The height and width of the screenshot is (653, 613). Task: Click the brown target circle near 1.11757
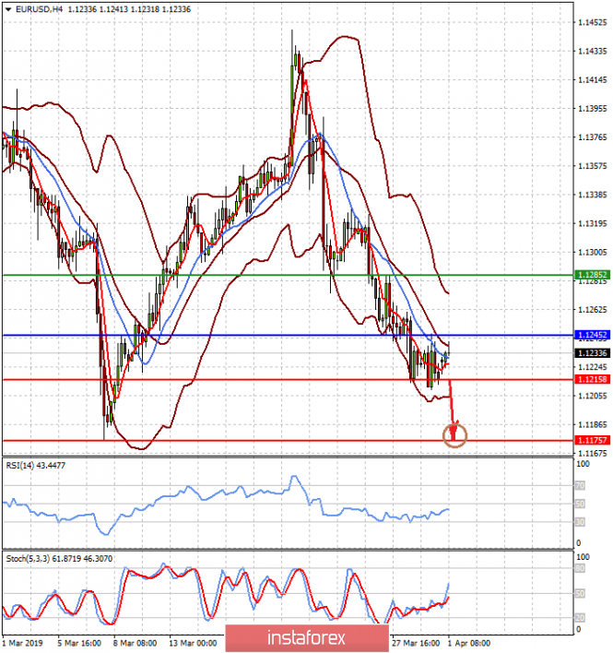454,435
